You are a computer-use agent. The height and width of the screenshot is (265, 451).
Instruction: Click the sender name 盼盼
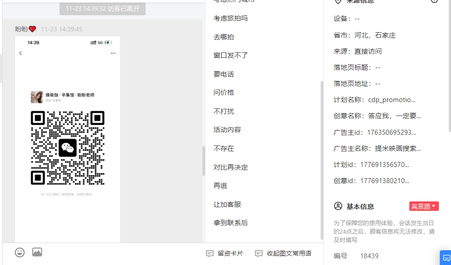pyautogui.click(x=21, y=29)
